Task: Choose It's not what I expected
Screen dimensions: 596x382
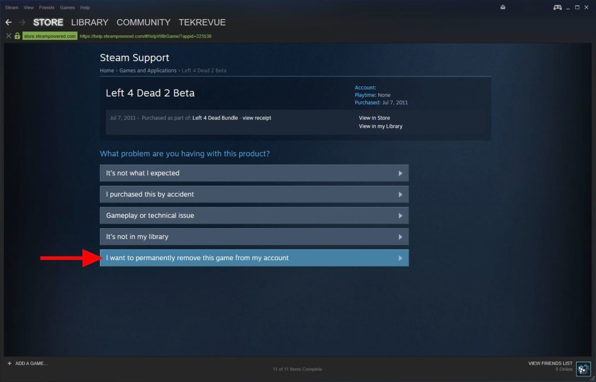Action: coord(254,173)
